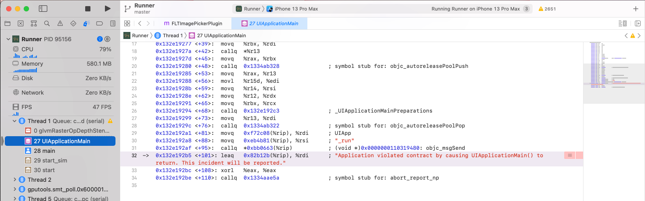Collapse the Runner PID 95156 process
This screenshot has height=201, width=645.
coord(8,39)
